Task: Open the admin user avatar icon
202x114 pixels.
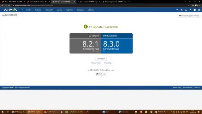Action: click(195, 10)
